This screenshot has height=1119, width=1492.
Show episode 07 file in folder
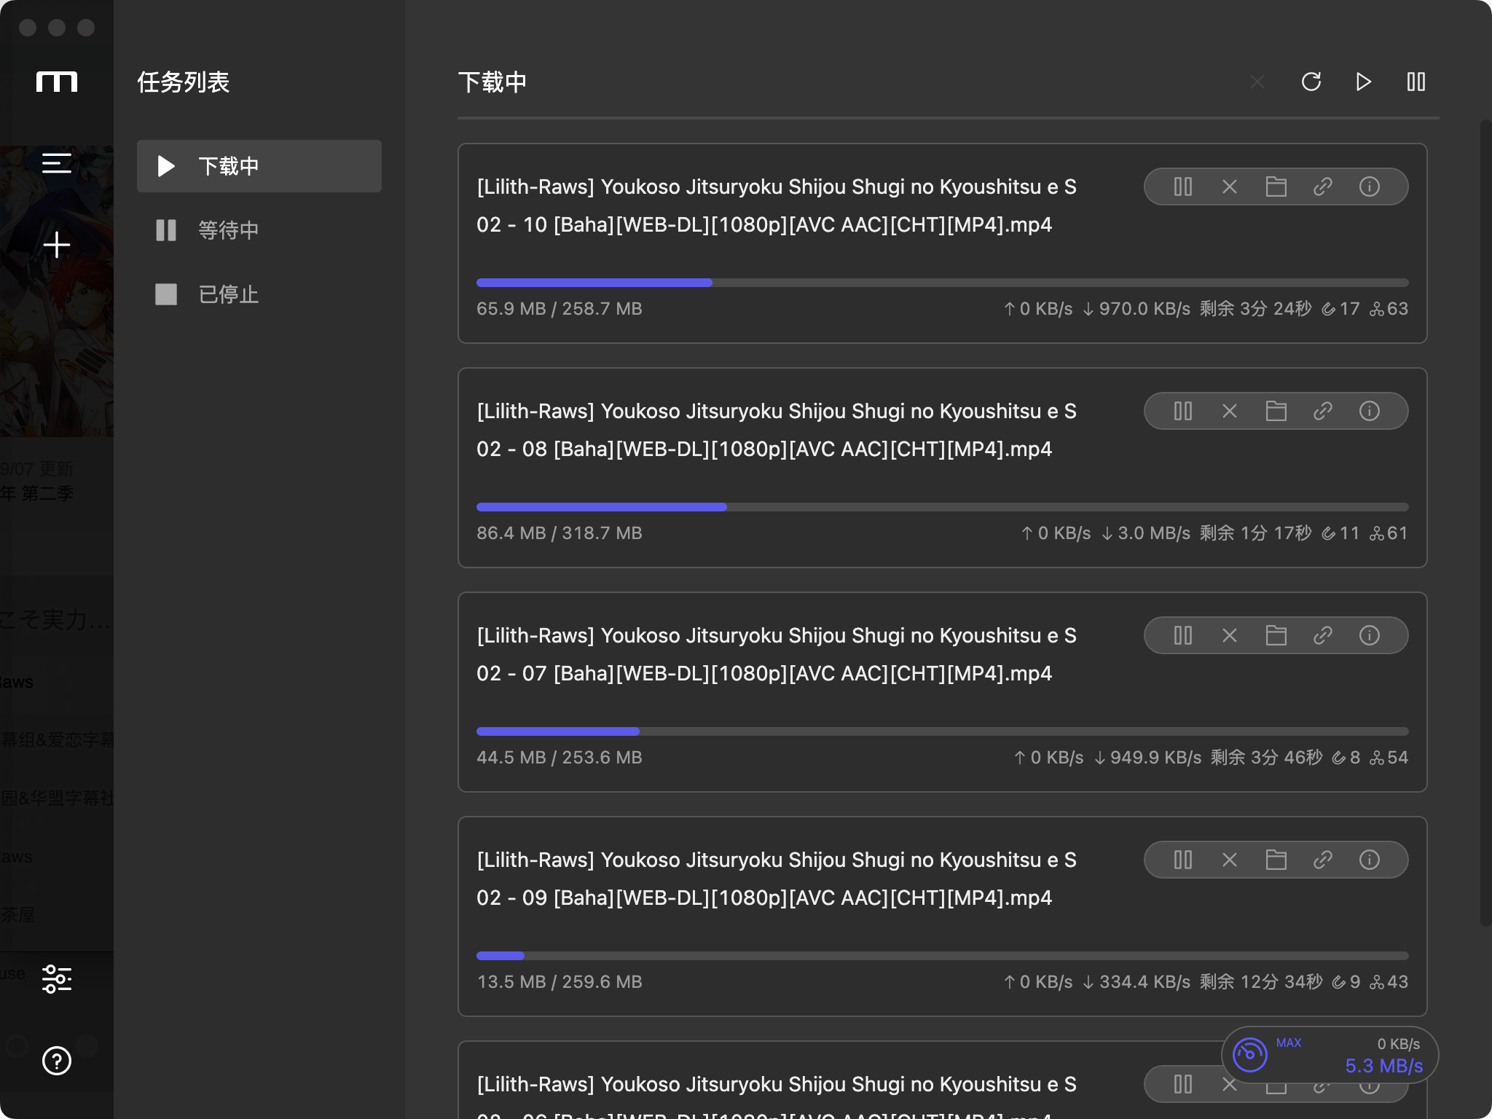(1276, 635)
